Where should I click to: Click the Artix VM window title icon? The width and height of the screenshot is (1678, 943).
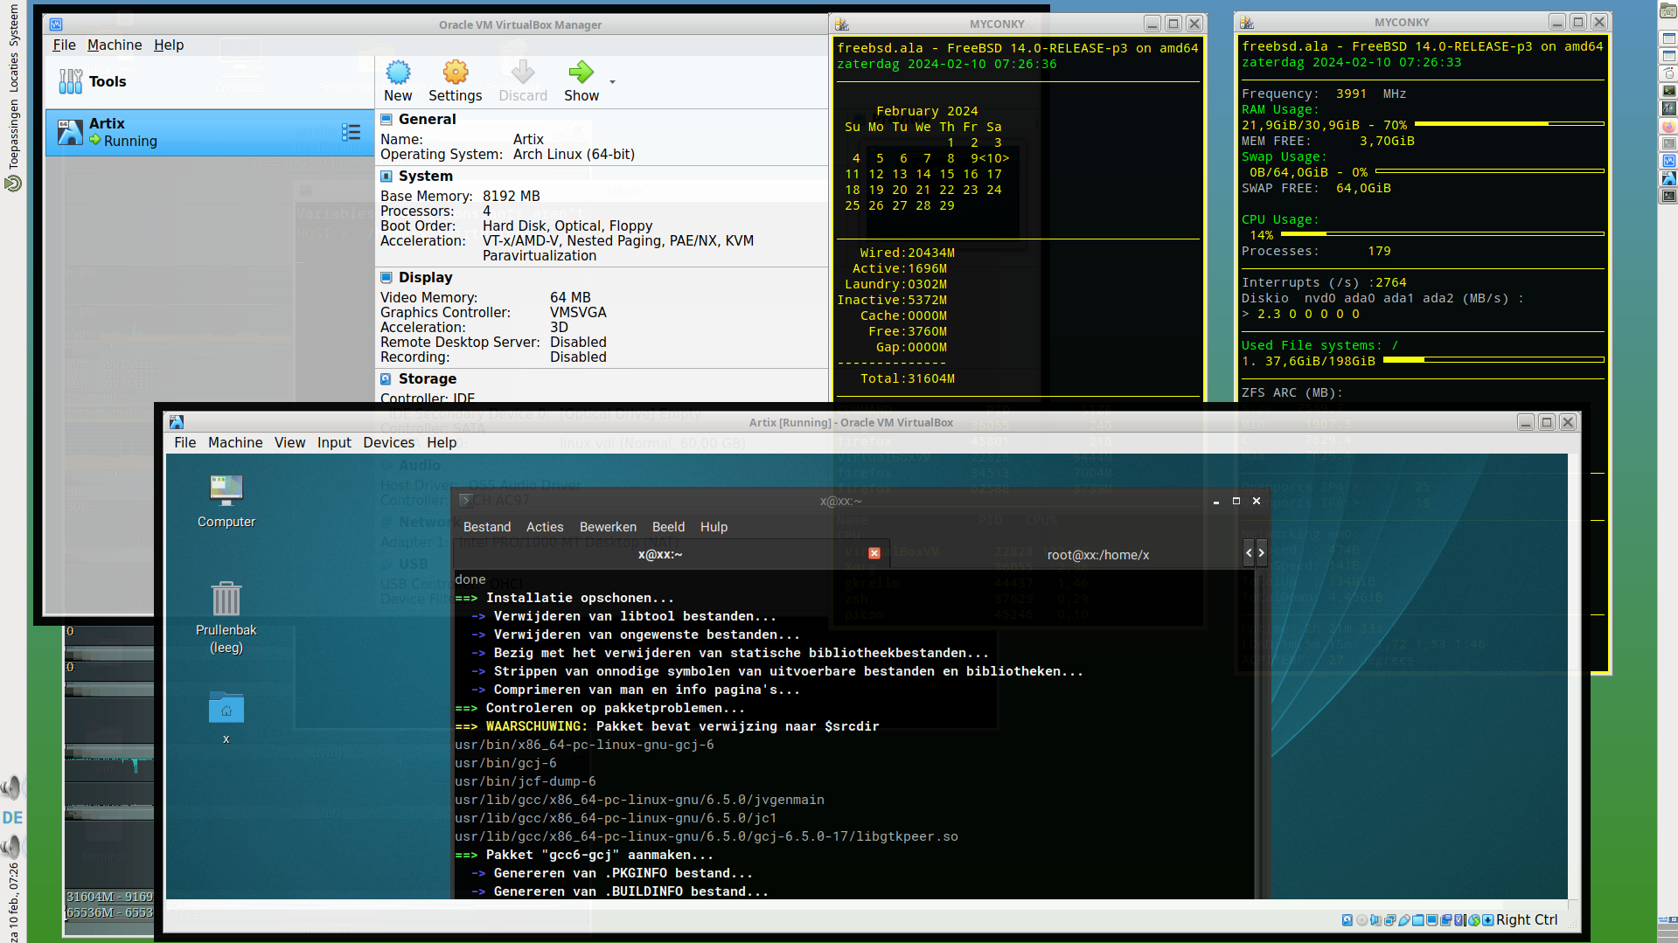[177, 422]
